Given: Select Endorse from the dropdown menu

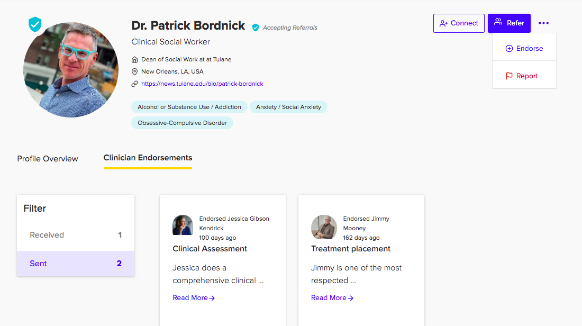Looking at the screenshot, I should coord(524,48).
